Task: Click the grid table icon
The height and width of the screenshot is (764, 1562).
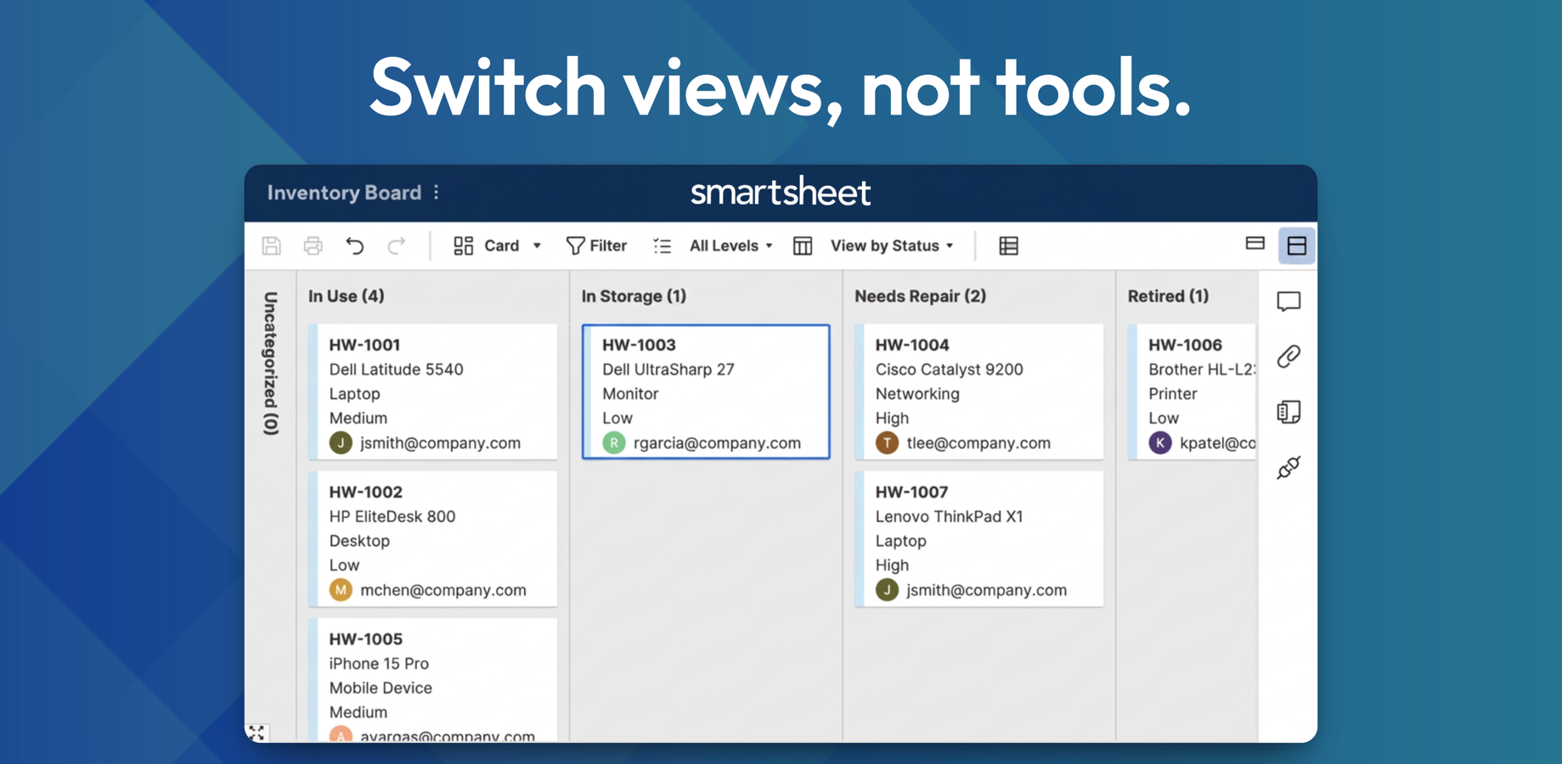Action: coord(1009,246)
